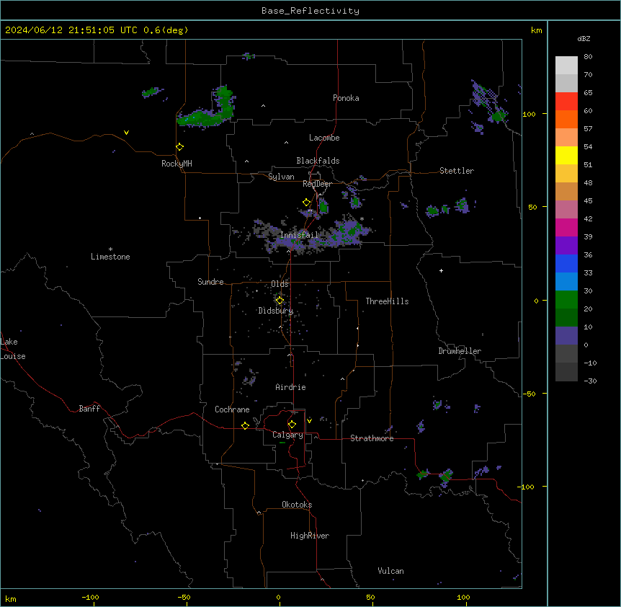Click the yellow diamond marker below Cochrane
Viewport: 621px width, 607px height.
pos(245,425)
